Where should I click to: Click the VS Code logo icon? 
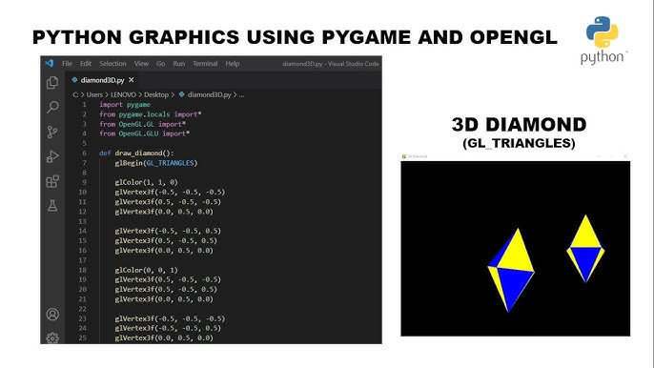tap(50, 63)
